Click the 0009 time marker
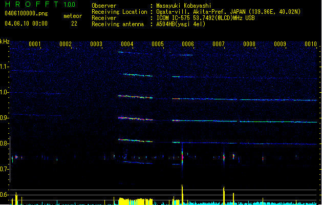Image resolution: width=322 pixels, height=205 pixels. tap(280, 44)
